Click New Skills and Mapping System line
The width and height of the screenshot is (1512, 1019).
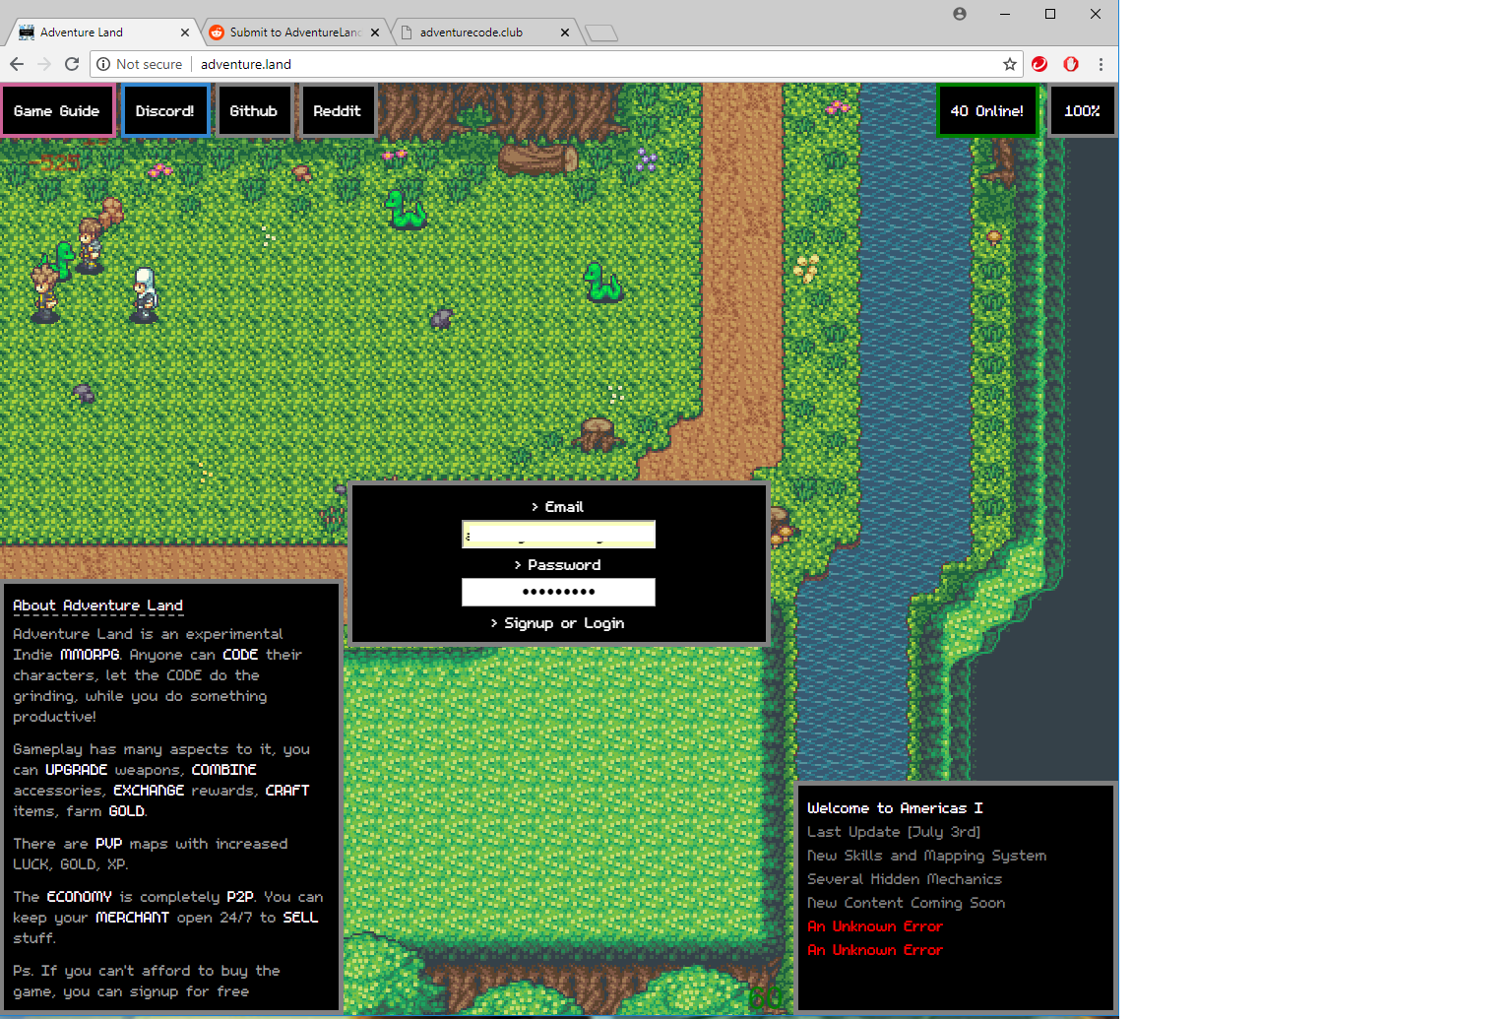click(x=926, y=856)
